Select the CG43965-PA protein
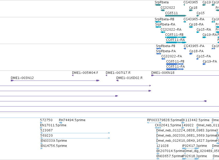219x160 pixels. [x=185, y=49]
